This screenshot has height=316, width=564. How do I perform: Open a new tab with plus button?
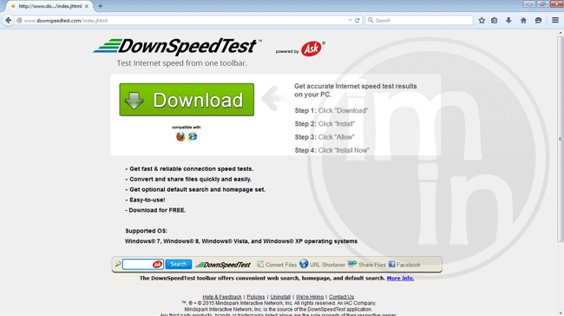(x=100, y=6)
